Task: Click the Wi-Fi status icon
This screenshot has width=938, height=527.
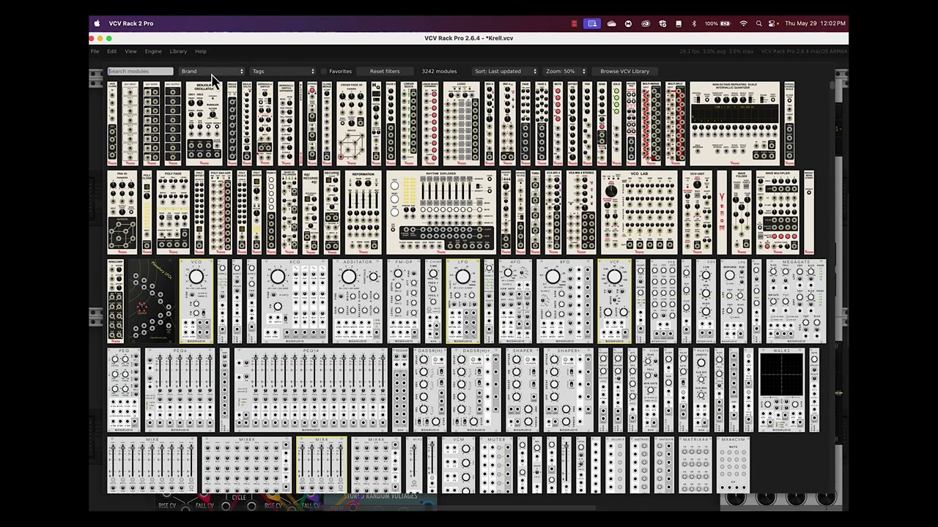Action: 743,23
